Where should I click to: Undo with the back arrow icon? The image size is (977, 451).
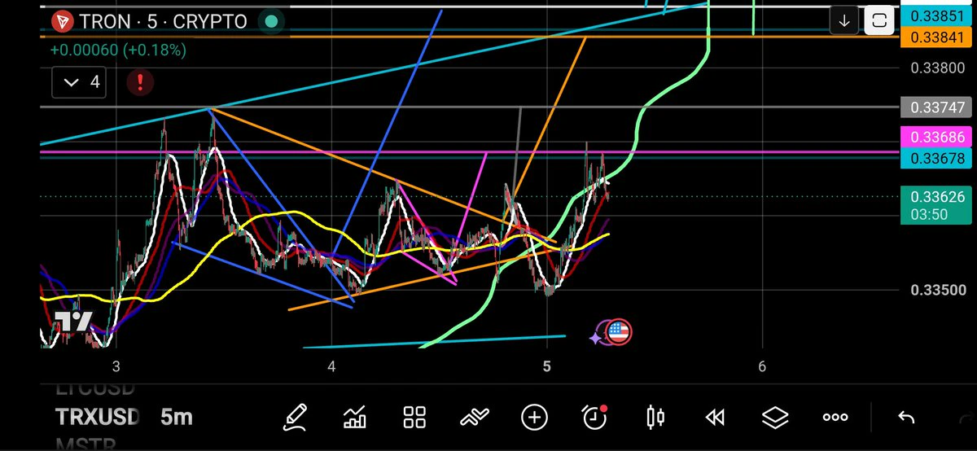pyautogui.click(x=905, y=418)
